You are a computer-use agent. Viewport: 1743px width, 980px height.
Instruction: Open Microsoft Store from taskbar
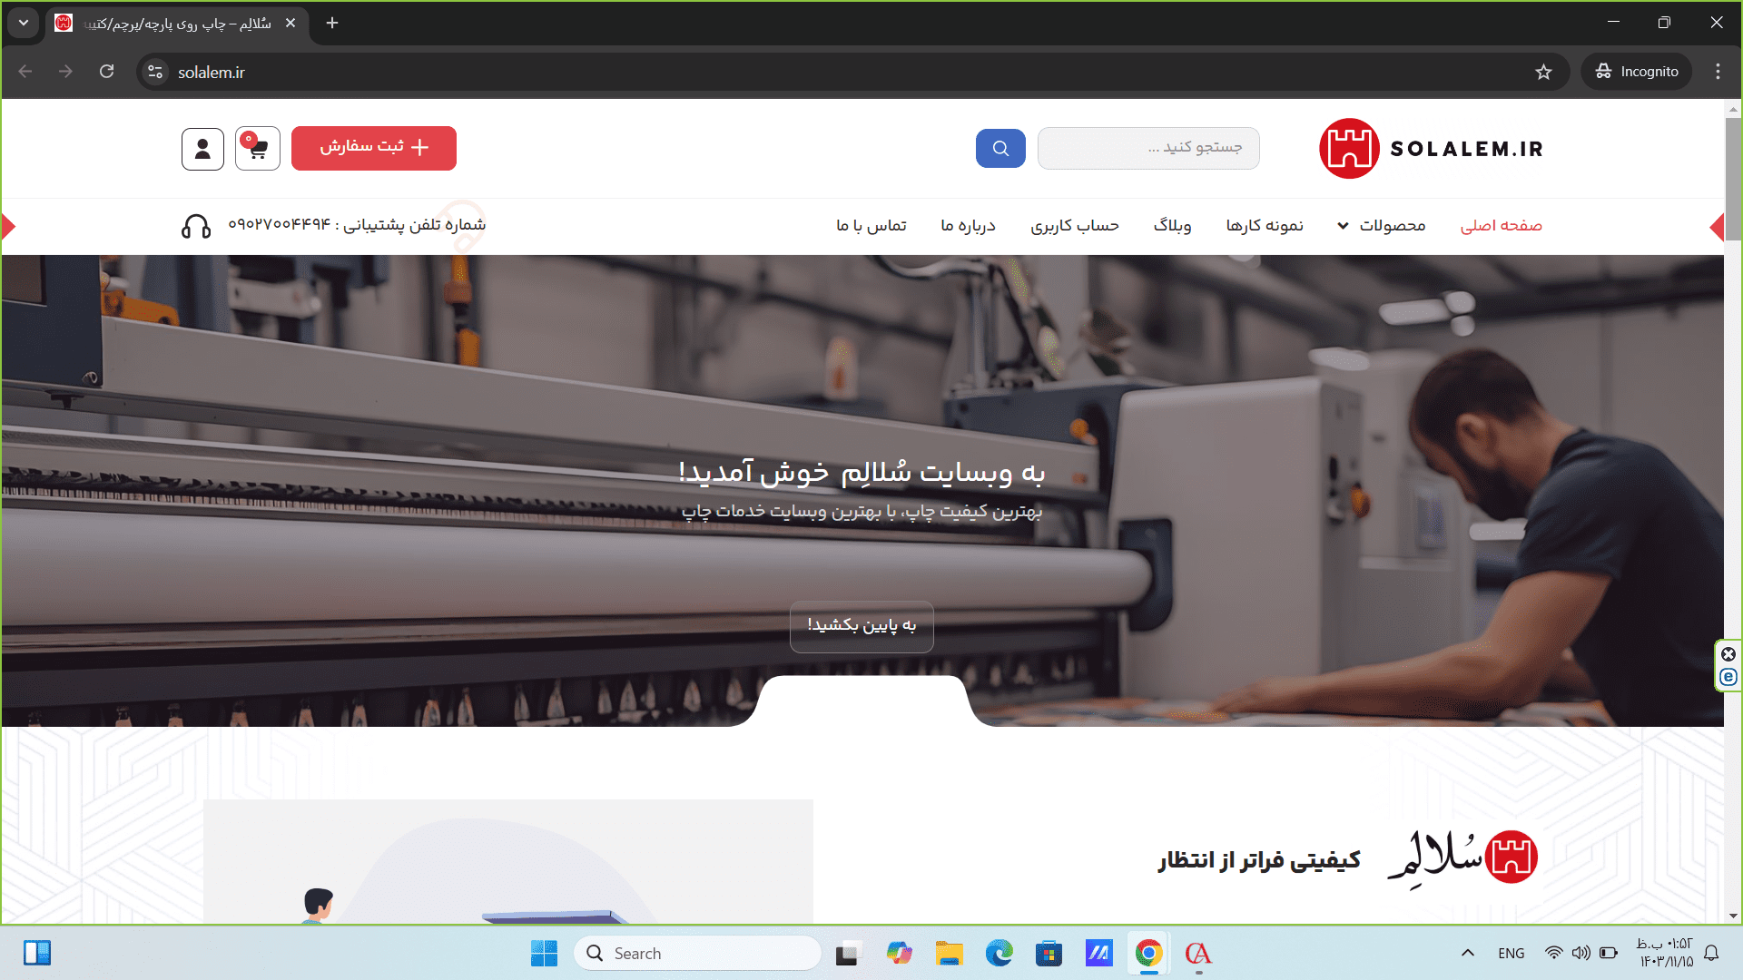point(1049,954)
